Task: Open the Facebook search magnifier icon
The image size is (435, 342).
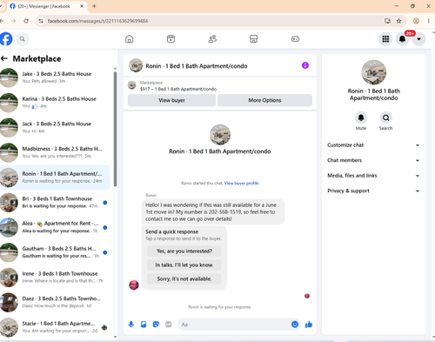Action: 23,39
